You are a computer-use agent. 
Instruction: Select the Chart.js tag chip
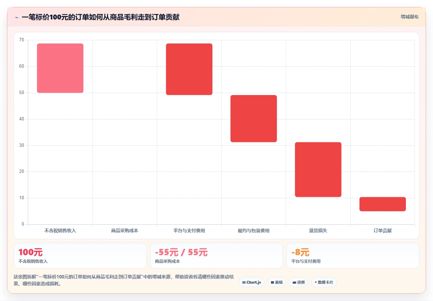point(252,282)
